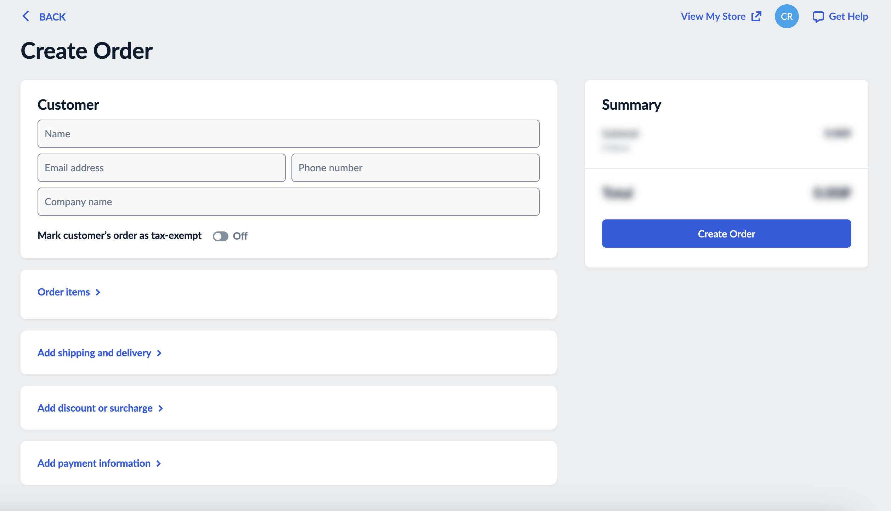Screen dimensions: 891x511
Task: Submit with the blue Create Order button
Action: (x=726, y=234)
